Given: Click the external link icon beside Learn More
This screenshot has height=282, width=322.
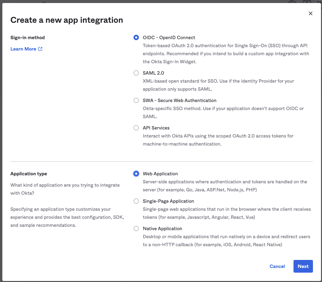Looking at the screenshot, I should click(x=40, y=49).
